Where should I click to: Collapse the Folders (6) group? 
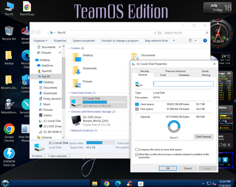click(69, 48)
